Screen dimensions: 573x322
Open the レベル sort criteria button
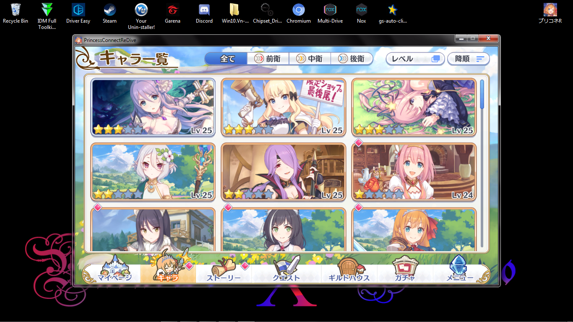(415, 59)
